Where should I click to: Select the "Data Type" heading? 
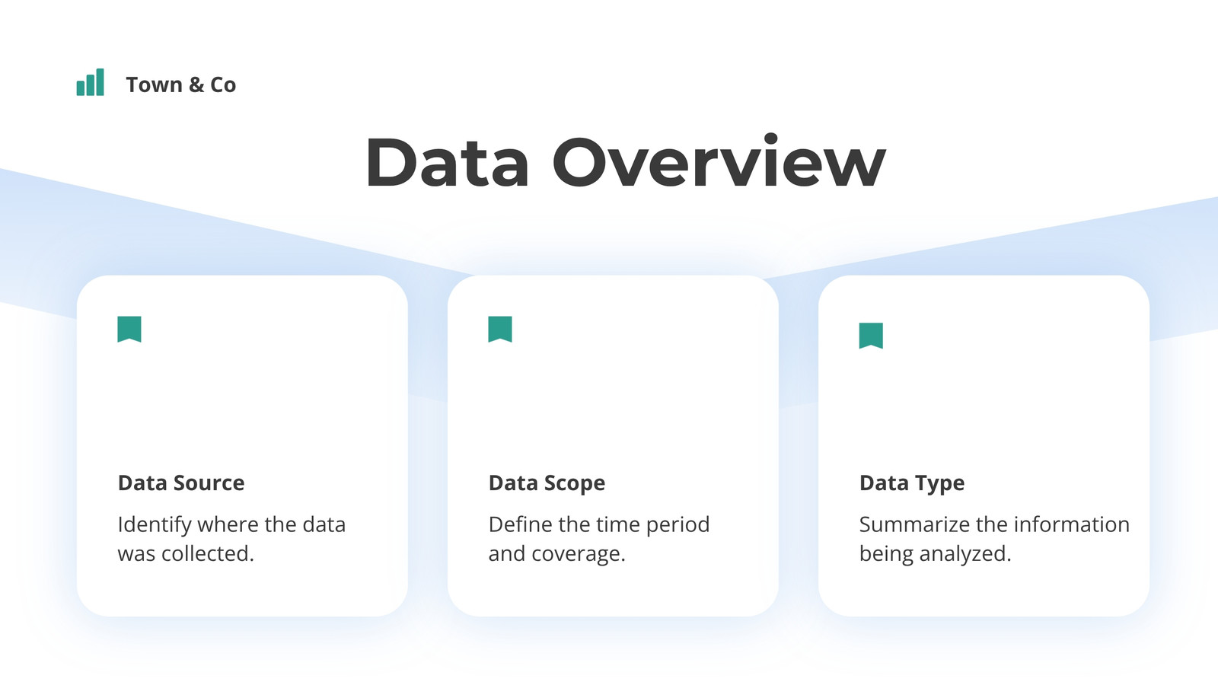pos(912,484)
